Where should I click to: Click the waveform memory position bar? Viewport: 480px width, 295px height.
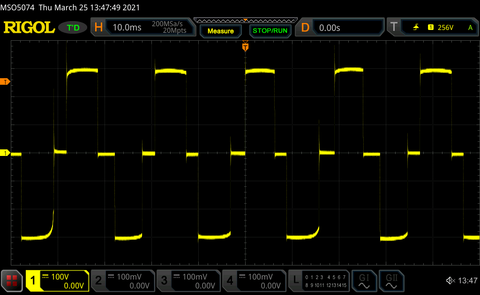246,21
